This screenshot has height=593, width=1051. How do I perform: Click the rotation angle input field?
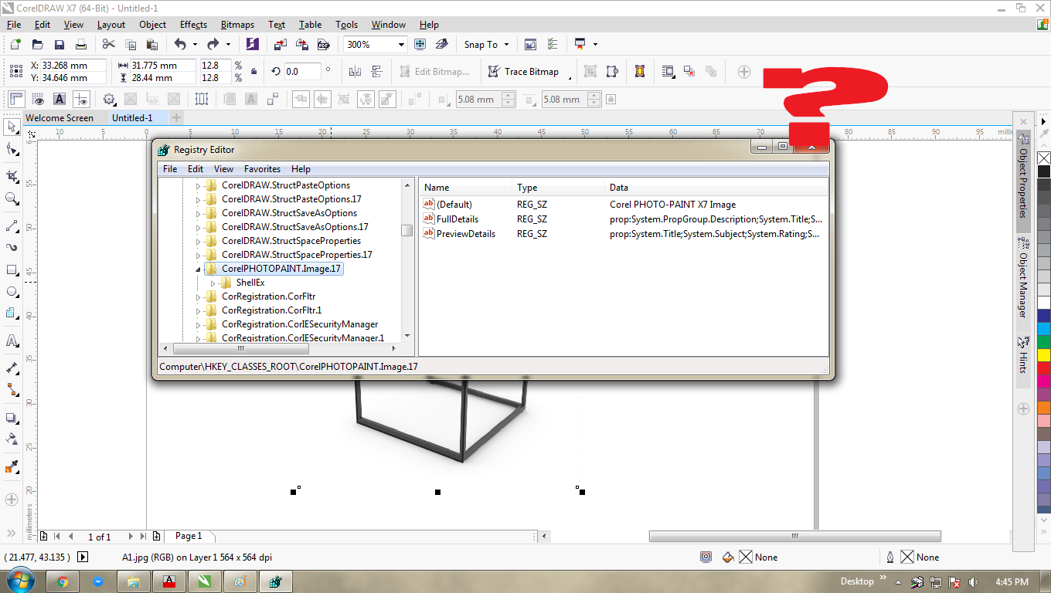[x=302, y=72]
